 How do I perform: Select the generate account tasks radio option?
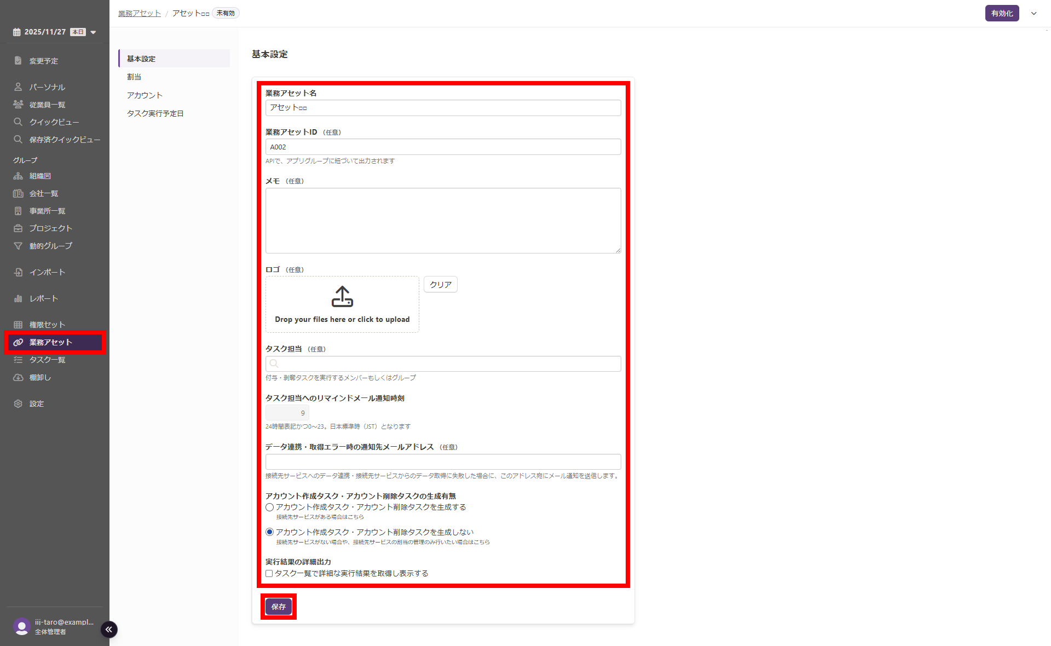(269, 507)
